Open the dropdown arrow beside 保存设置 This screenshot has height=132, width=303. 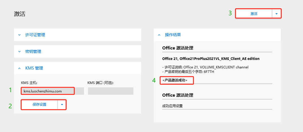tap(62, 105)
